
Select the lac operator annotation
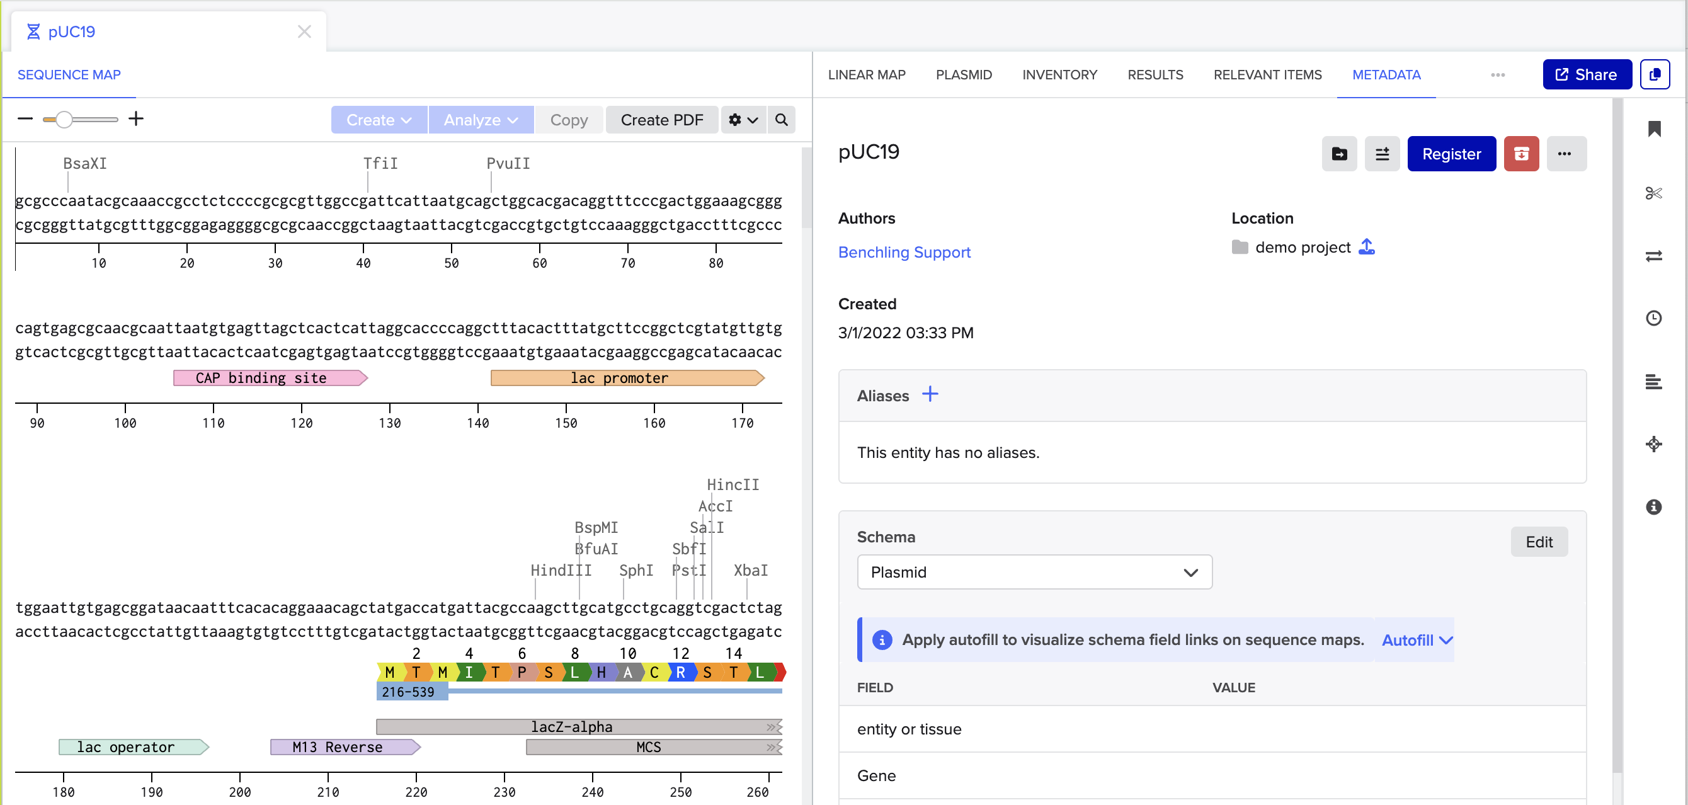(134, 747)
